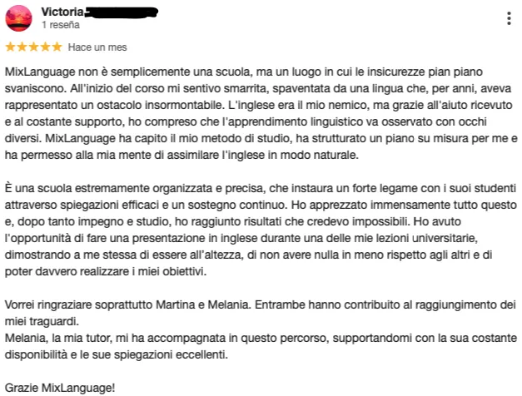
Task: Click the line 'Vorrei ringraziare soprattutto Martina'
Action: tap(261, 304)
